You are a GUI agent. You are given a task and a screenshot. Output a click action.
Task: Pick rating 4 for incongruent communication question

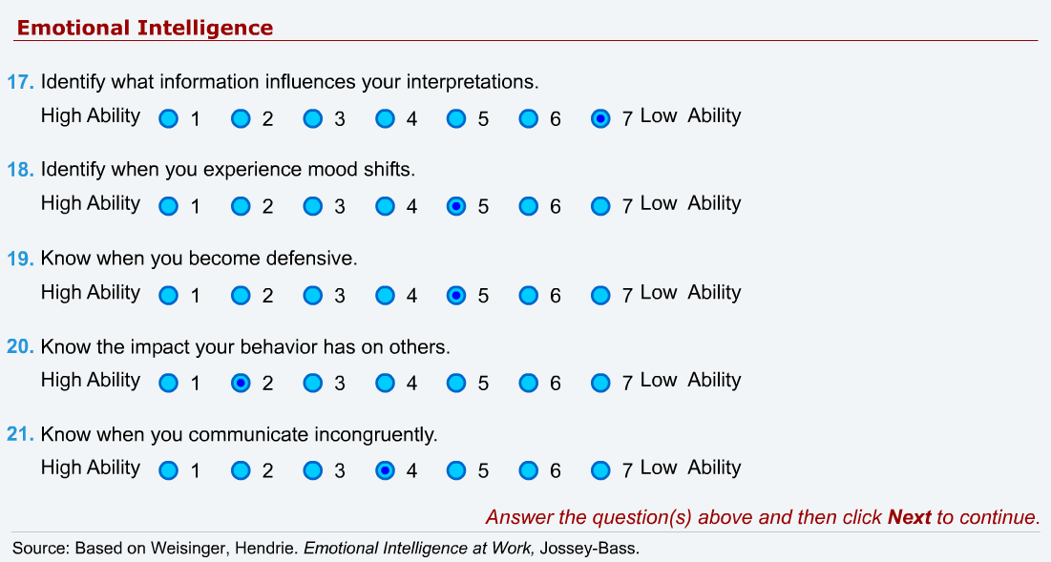click(385, 469)
